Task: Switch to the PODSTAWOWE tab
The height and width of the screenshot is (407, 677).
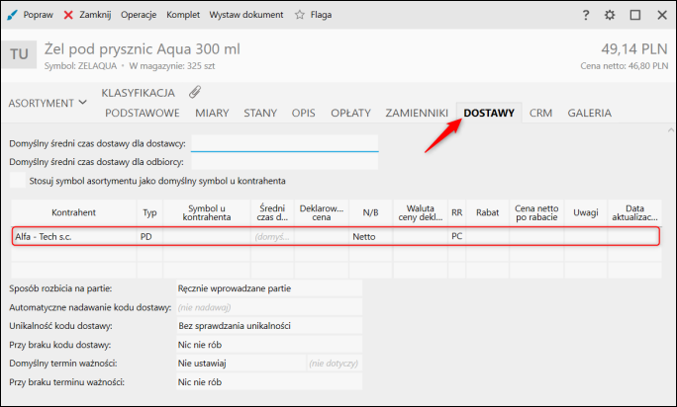Action: coord(143,113)
